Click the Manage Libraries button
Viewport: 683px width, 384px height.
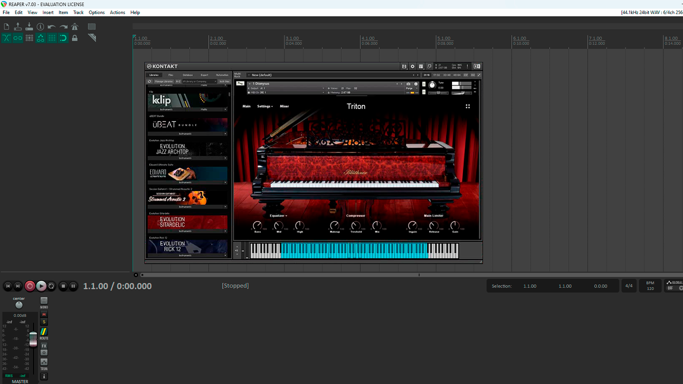[x=164, y=81]
